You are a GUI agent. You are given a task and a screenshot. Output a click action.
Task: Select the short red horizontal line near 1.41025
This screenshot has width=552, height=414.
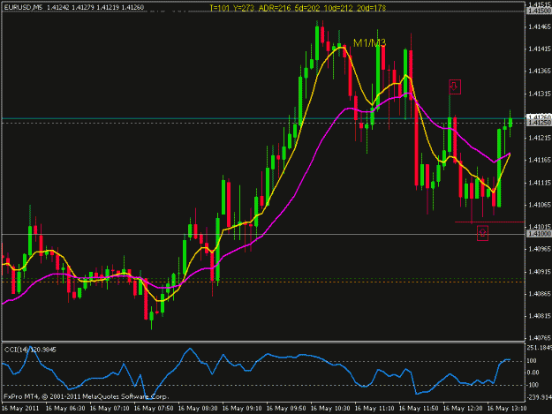click(x=489, y=222)
